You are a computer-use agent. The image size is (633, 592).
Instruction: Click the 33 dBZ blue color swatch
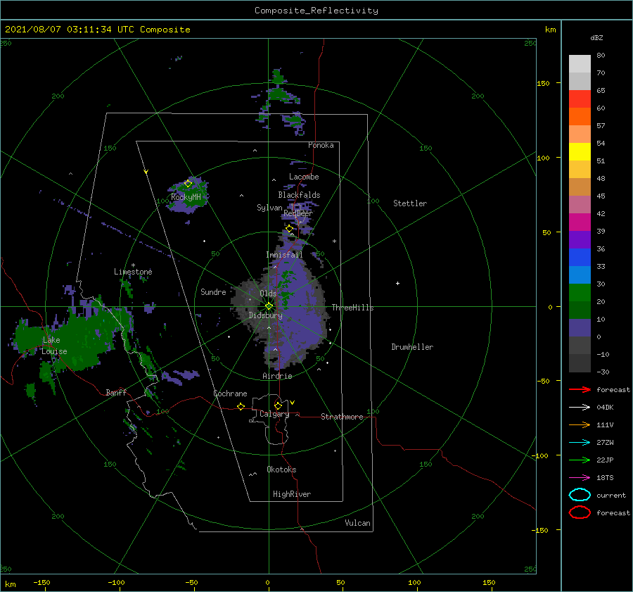pyautogui.click(x=580, y=275)
